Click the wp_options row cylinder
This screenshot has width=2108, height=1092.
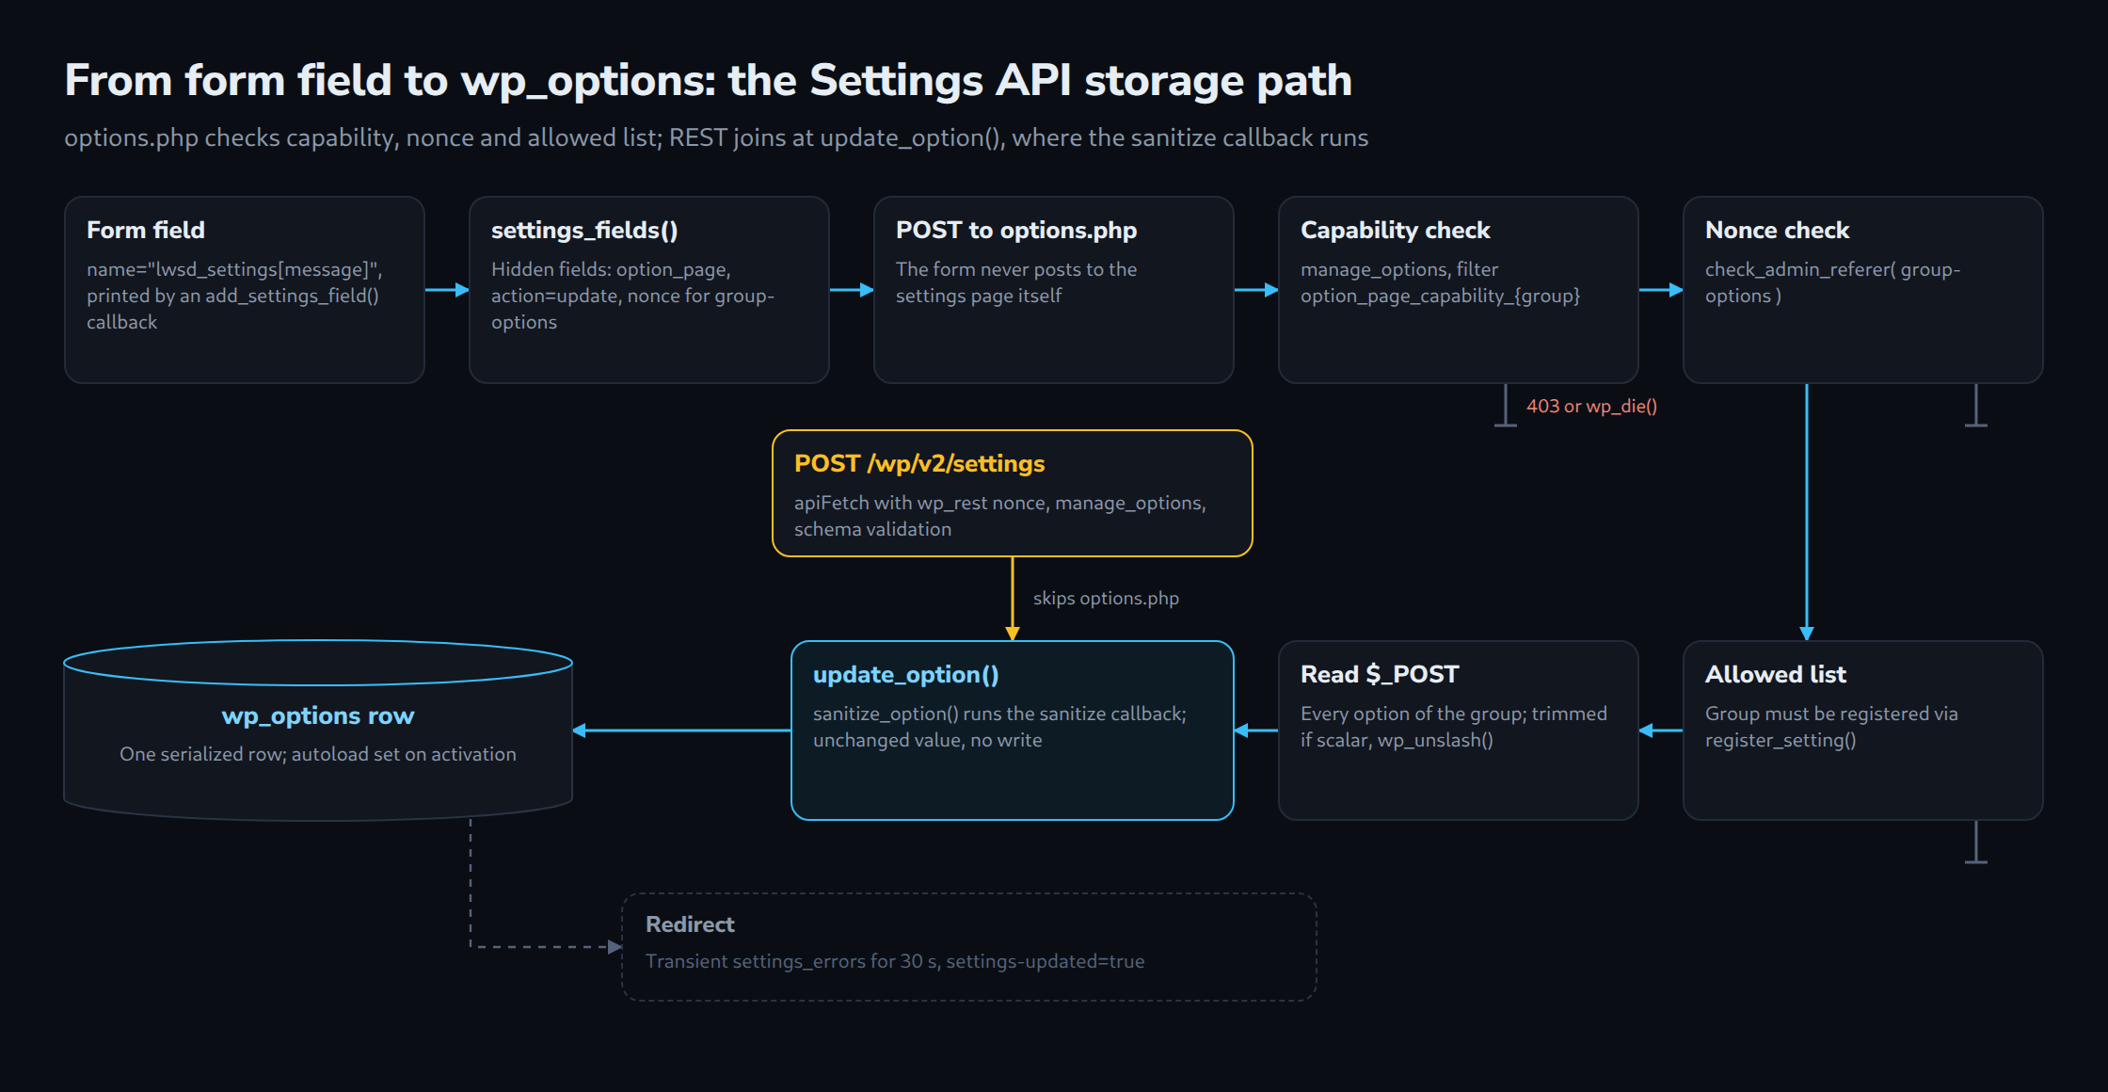click(x=318, y=731)
